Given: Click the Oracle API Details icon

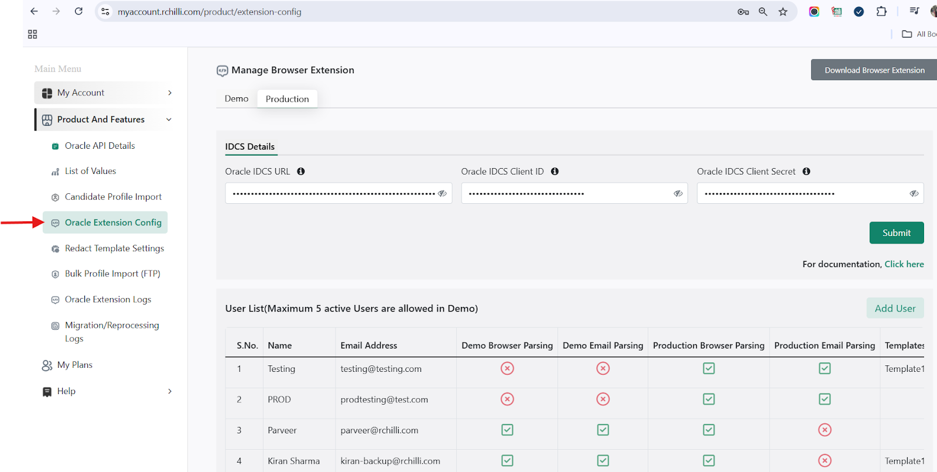Looking at the screenshot, I should [55, 146].
